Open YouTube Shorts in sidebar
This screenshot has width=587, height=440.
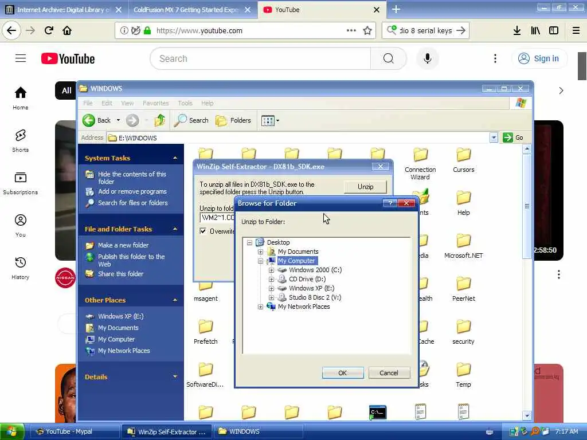[21, 141]
